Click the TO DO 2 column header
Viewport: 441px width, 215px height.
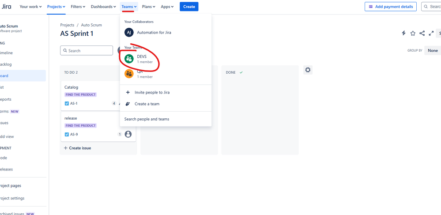click(71, 72)
